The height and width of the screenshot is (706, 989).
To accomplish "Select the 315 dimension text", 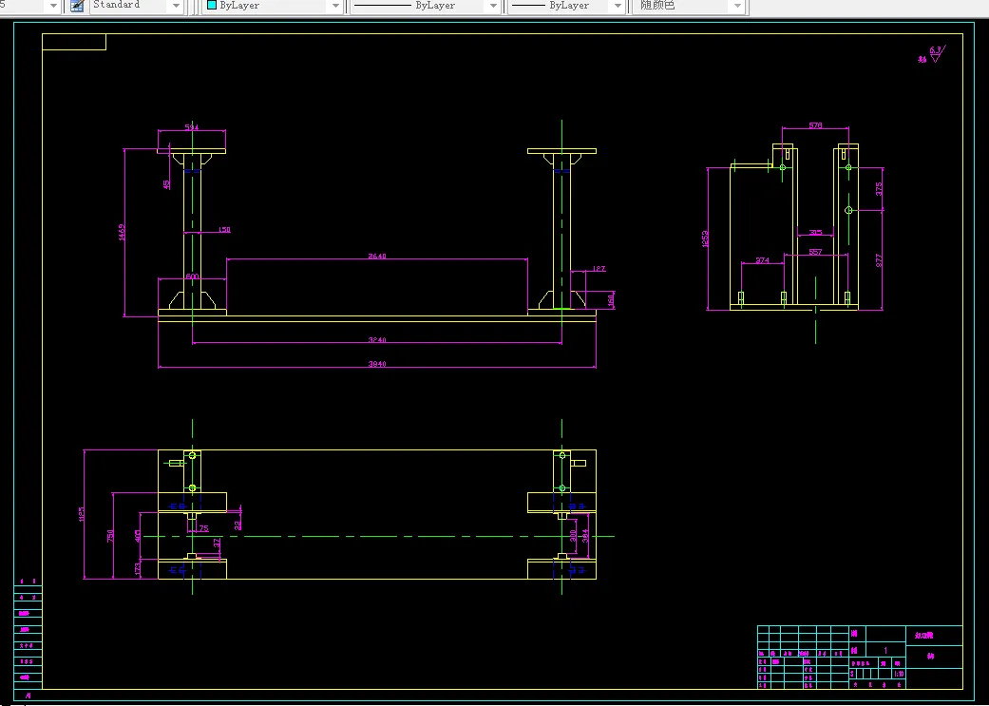I will click(815, 233).
